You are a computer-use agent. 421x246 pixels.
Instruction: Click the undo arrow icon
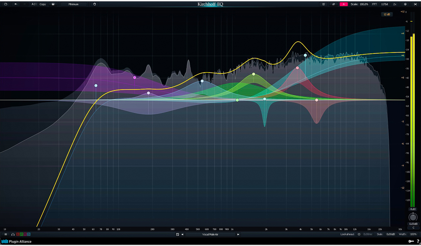[16, 4]
